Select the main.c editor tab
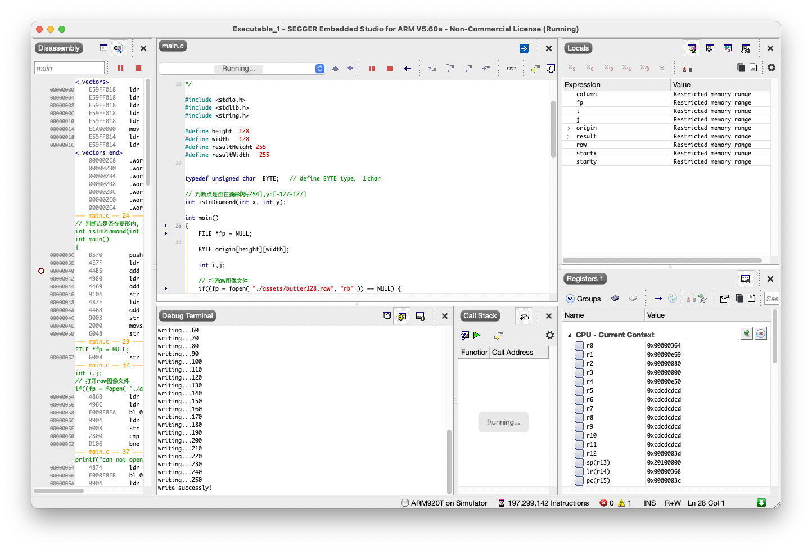Screen dimensions: 812x550 tap(173, 46)
